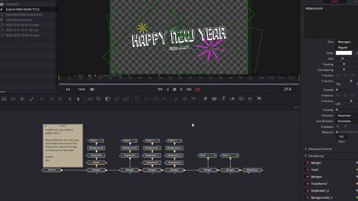
Task: Click the current frame field showing 21.0
Action: pyautogui.click(x=288, y=89)
